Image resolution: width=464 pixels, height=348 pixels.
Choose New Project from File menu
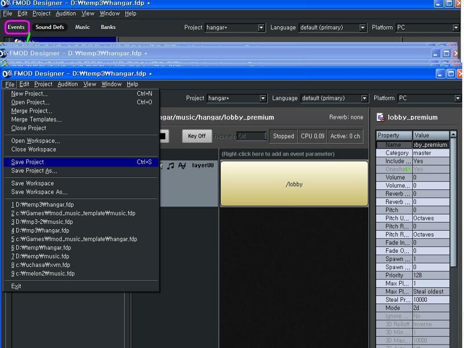coord(81,94)
